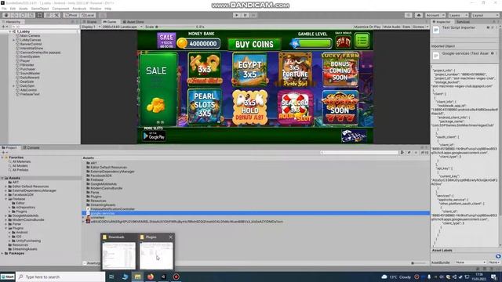Open the Layers dropdown
This screenshot has height=282, width=502.
coord(458,15)
